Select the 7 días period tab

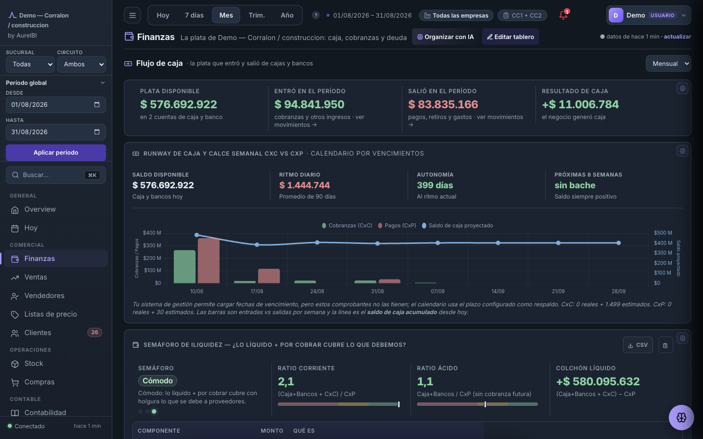194,15
